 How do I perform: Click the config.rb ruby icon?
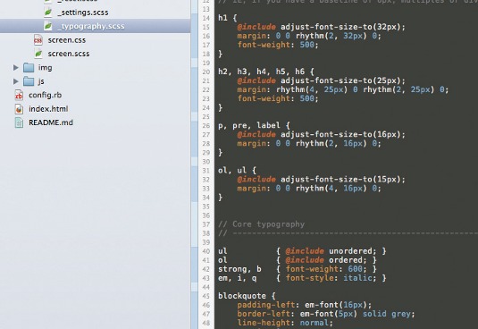tap(19, 95)
